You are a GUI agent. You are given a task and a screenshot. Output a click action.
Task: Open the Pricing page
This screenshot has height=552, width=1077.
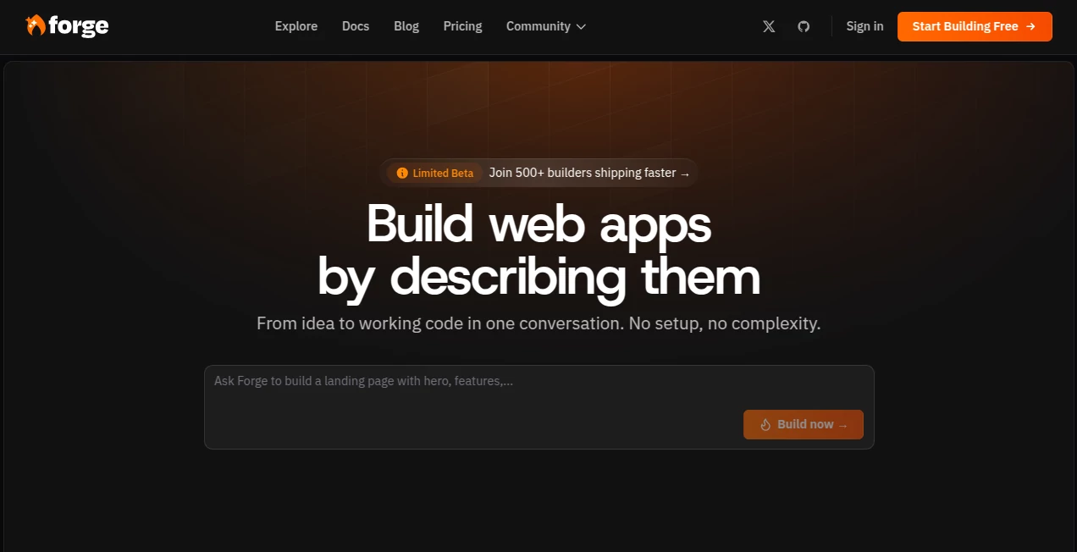tap(462, 26)
